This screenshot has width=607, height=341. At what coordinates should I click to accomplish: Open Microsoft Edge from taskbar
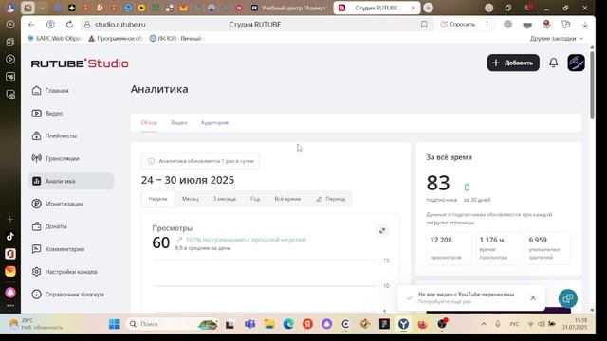tap(288, 324)
